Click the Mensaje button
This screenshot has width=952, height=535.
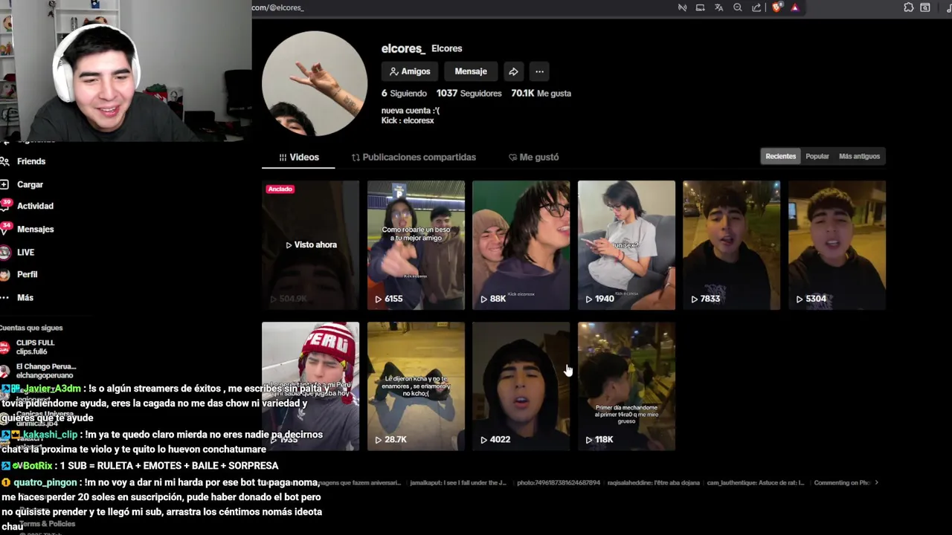pos(471,71)
